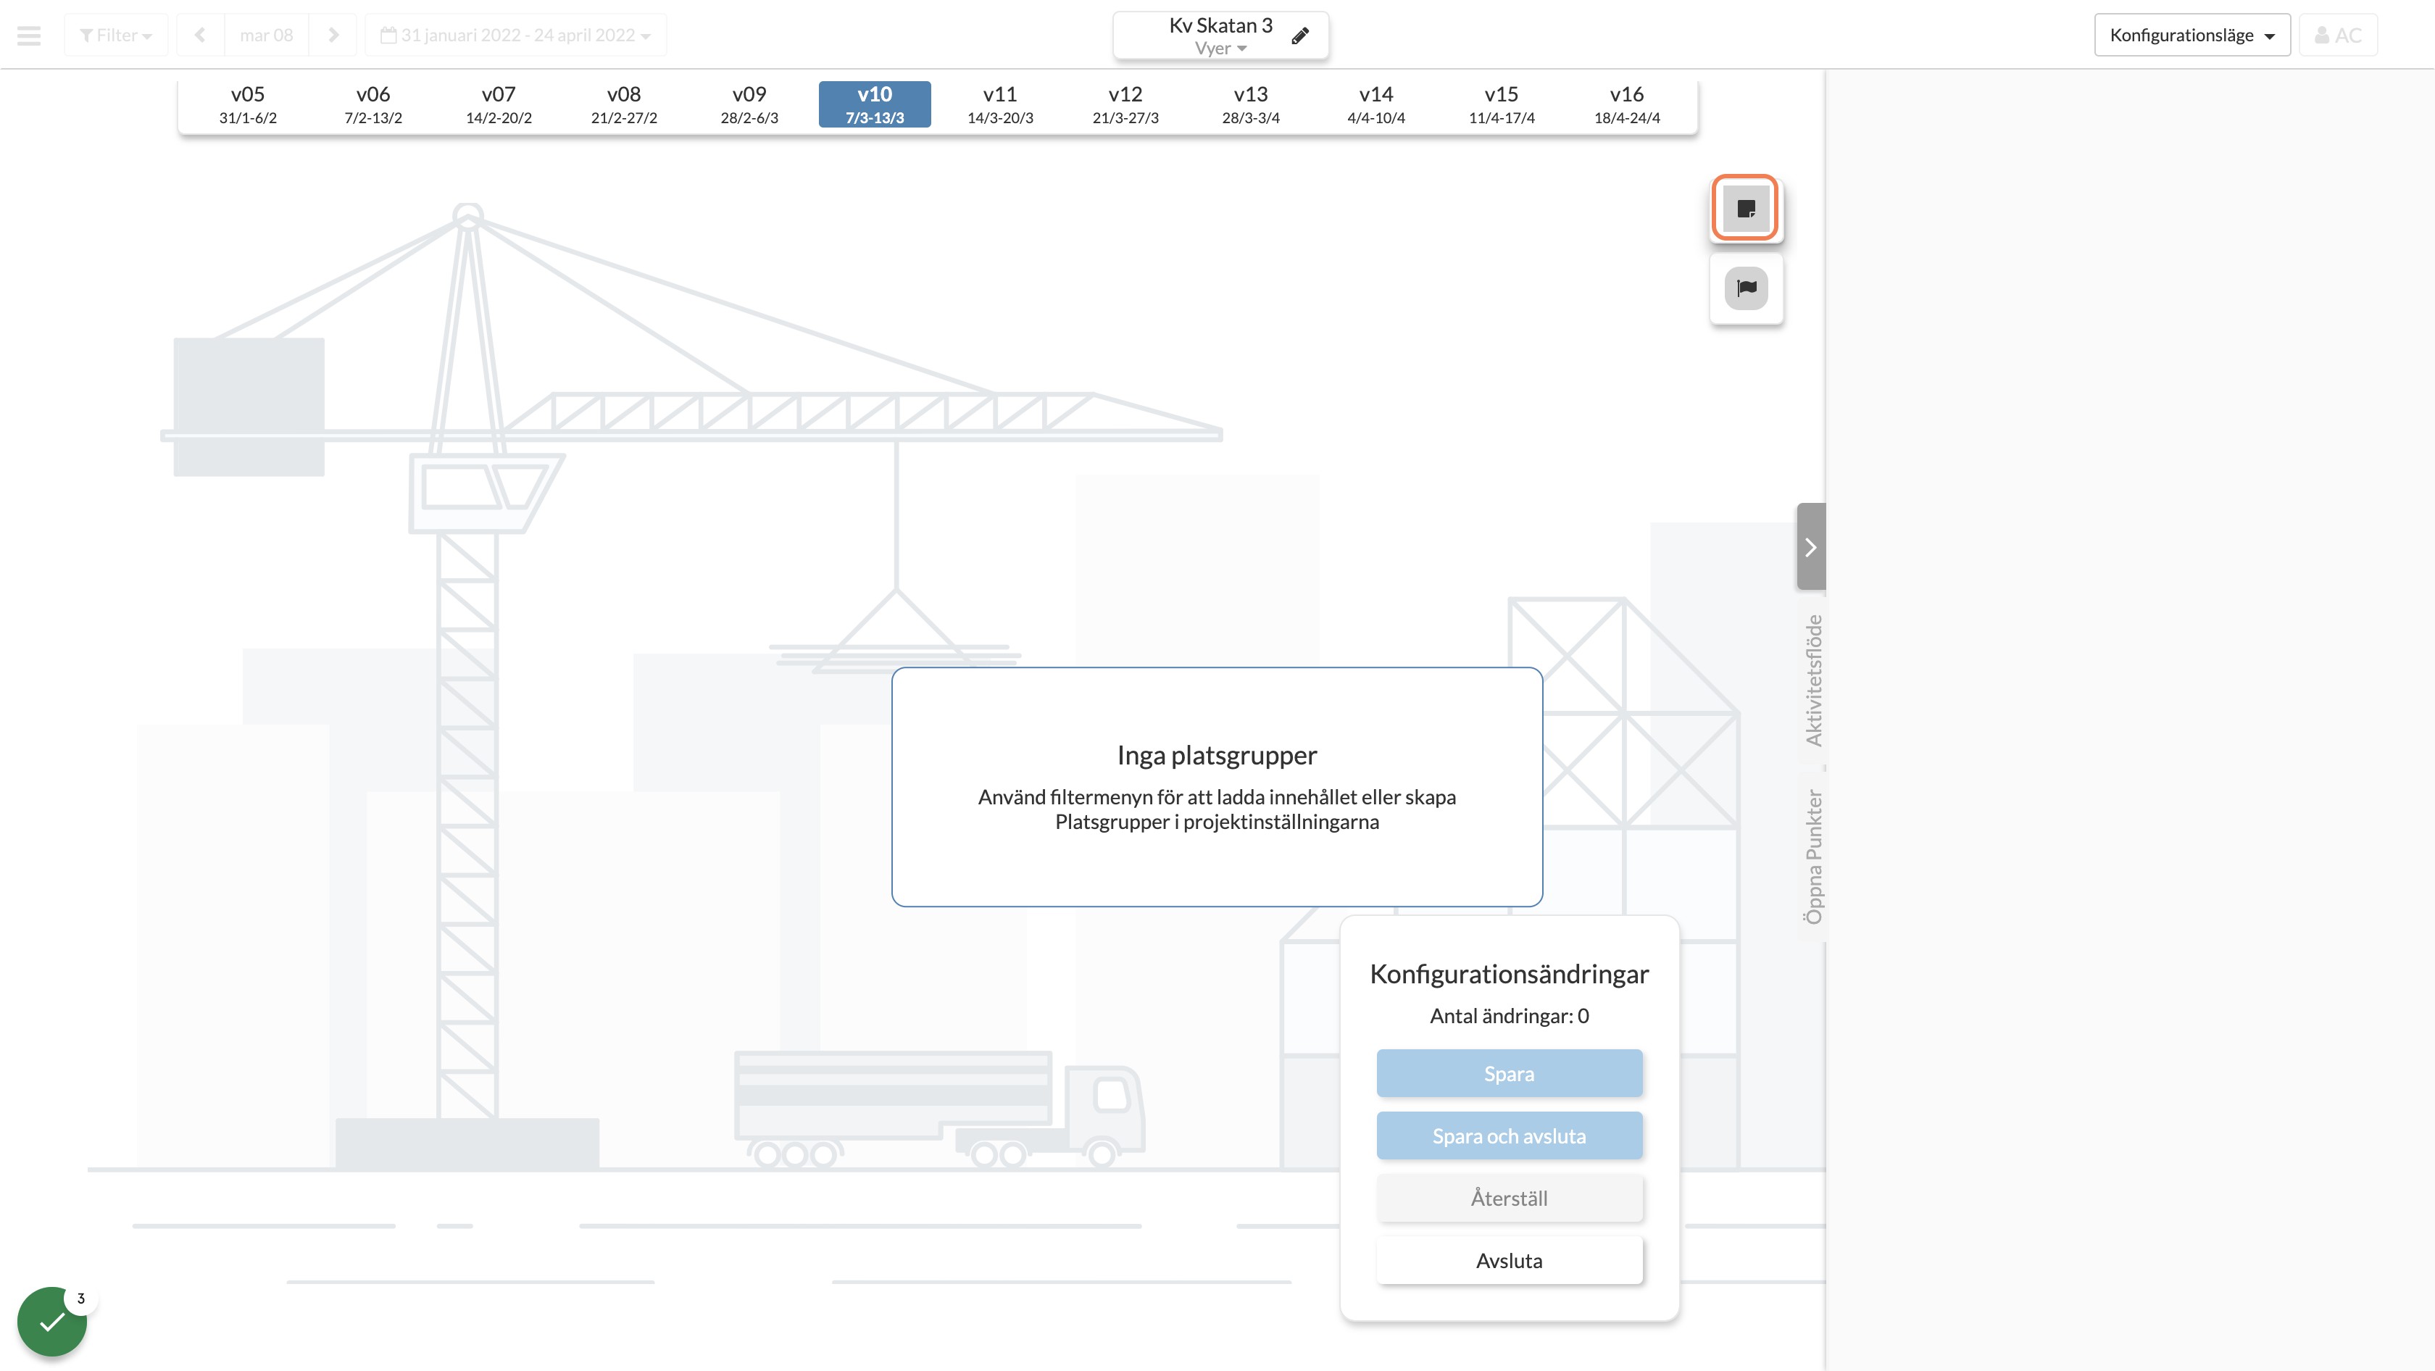Open the date range picker 31 januari 2022
Viewport: 2435px width, 1371px height.
pos(516,35)
